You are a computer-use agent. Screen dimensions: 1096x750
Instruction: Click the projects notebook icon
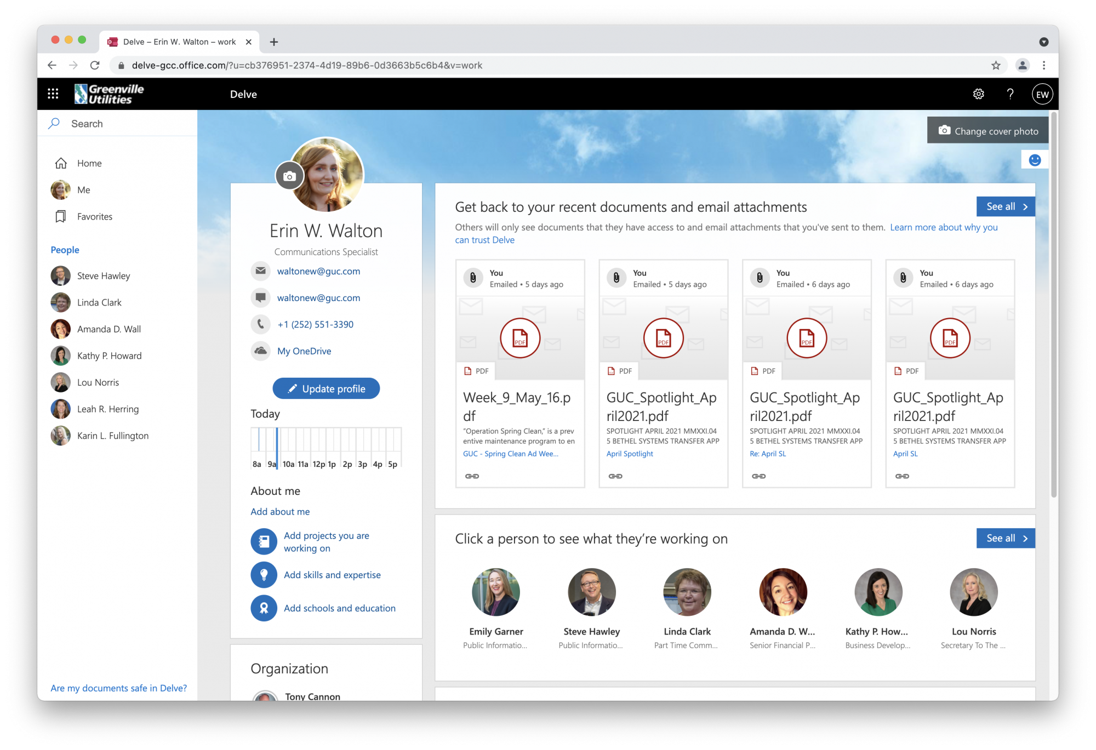pos(264,541)
